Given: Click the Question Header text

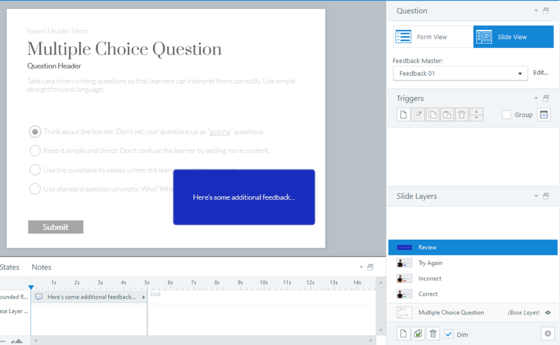Looking at the screenshot, I should (x=54, y=66).
